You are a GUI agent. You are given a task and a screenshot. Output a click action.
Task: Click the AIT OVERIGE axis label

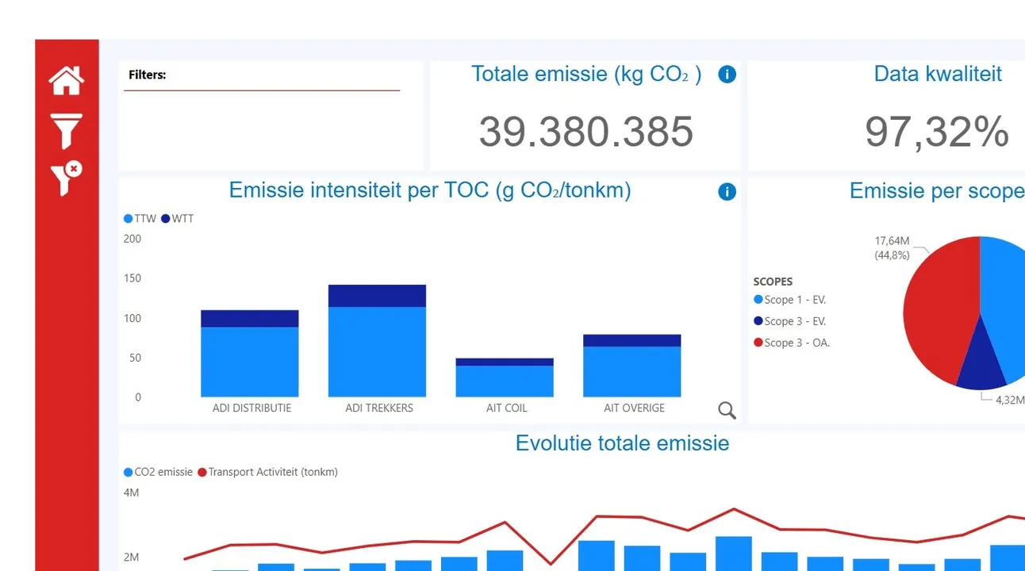pyautogui.click(x=634, y=408)
